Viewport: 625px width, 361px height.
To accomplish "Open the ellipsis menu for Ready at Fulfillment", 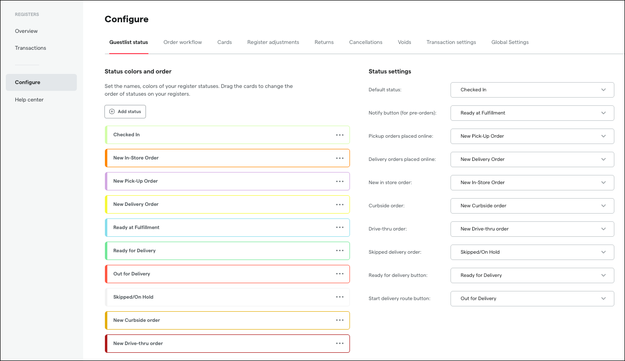I will coord(340,228).
